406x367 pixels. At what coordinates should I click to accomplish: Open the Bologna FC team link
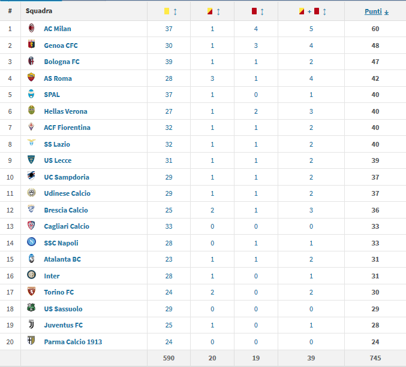(62, 62)
